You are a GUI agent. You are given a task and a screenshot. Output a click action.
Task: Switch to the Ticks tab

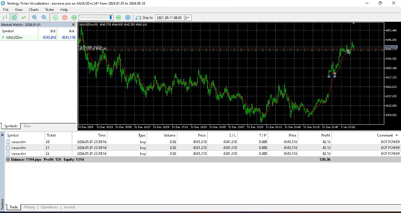point(27,126)
